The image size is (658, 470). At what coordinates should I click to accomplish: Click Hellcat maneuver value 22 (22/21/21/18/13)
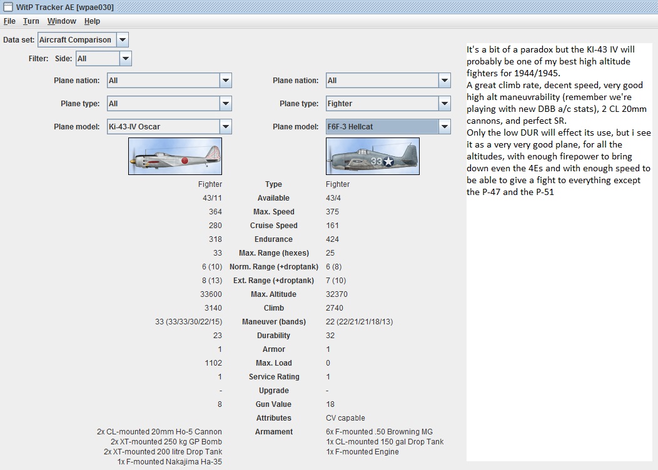tap(359, 322)
